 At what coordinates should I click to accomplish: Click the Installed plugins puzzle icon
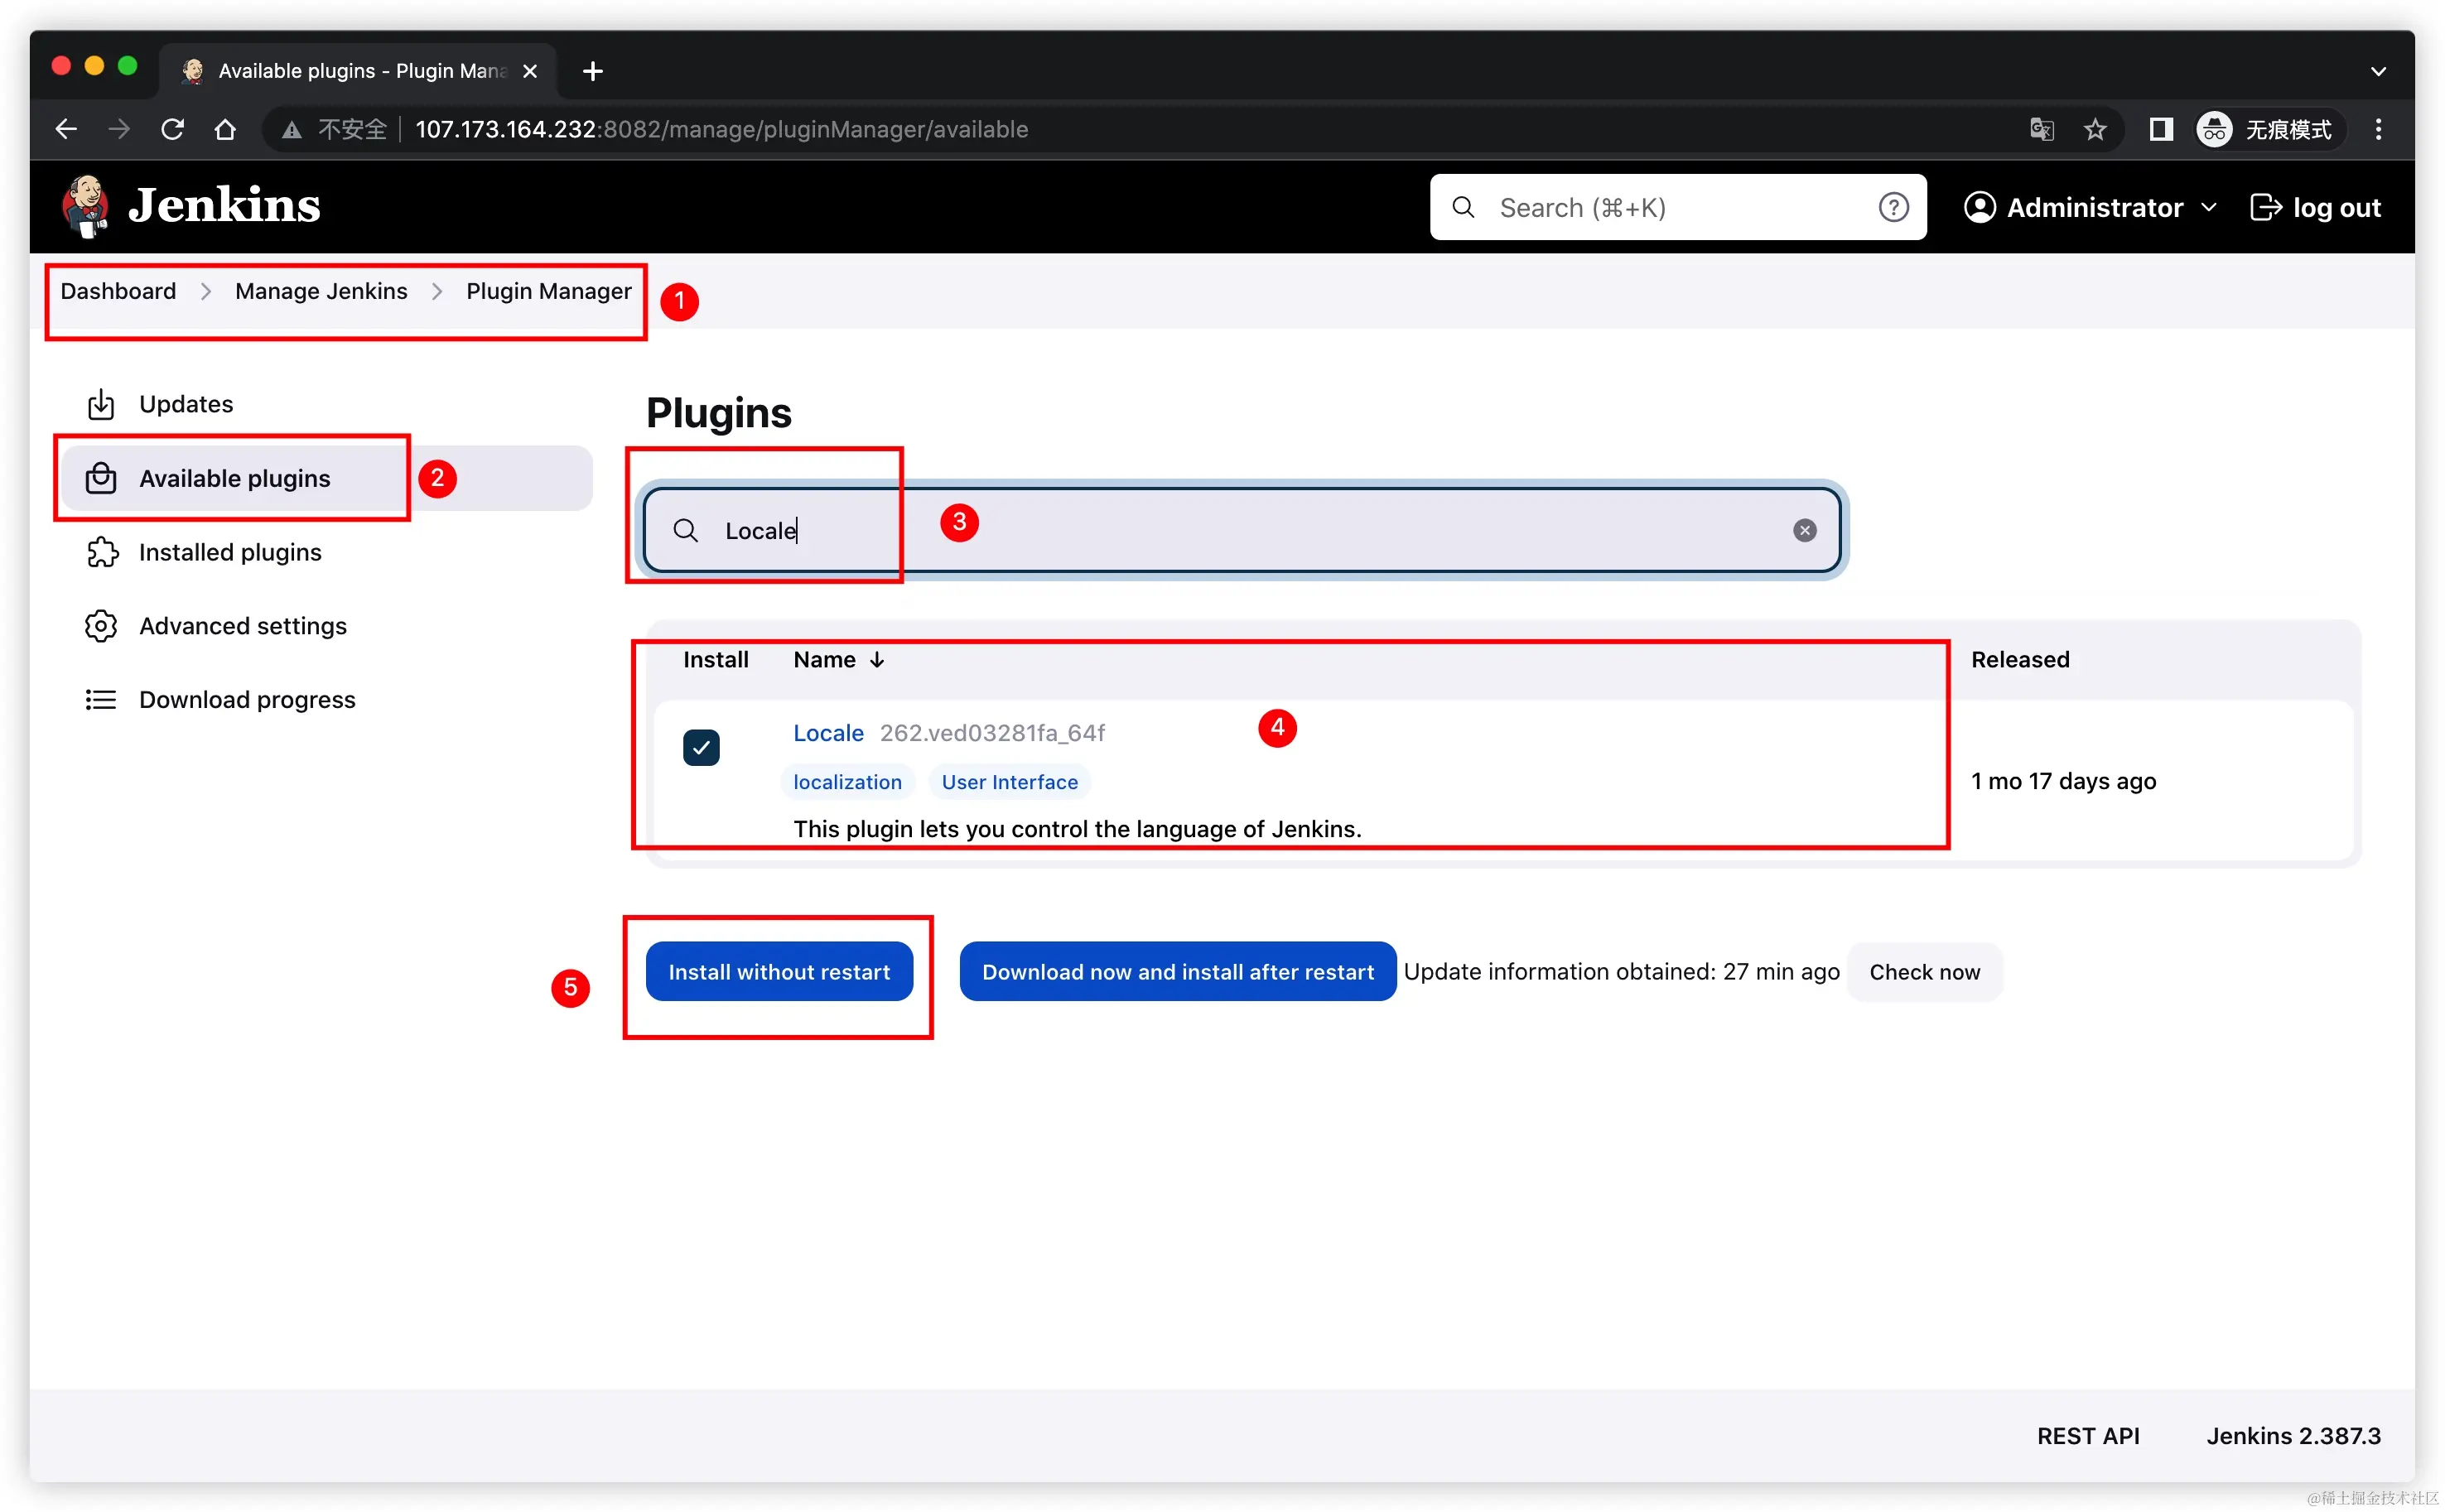[x=102, y=552]
